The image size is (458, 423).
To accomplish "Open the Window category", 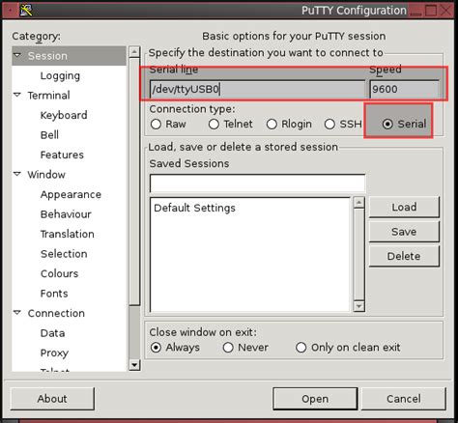I will (x=46, y=175).
